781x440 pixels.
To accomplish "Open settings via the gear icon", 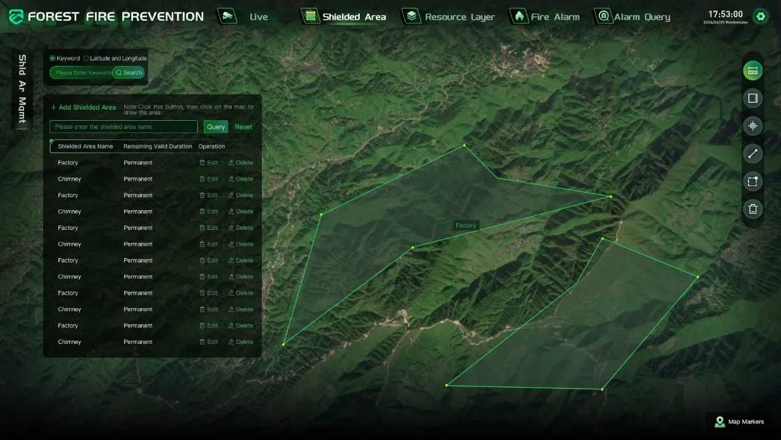I will pyautogui.click(x=761, y=17).
